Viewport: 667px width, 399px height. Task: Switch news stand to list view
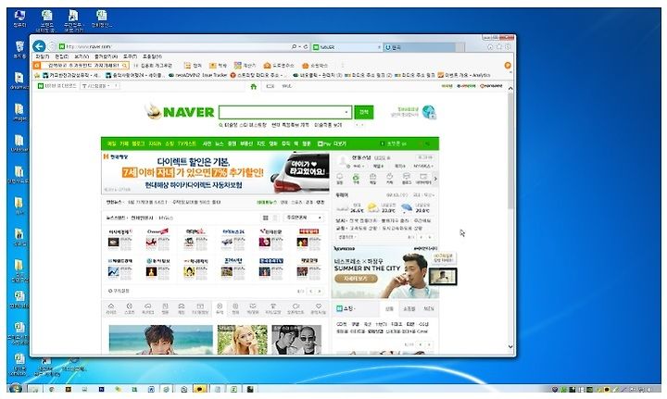[275, 218]
